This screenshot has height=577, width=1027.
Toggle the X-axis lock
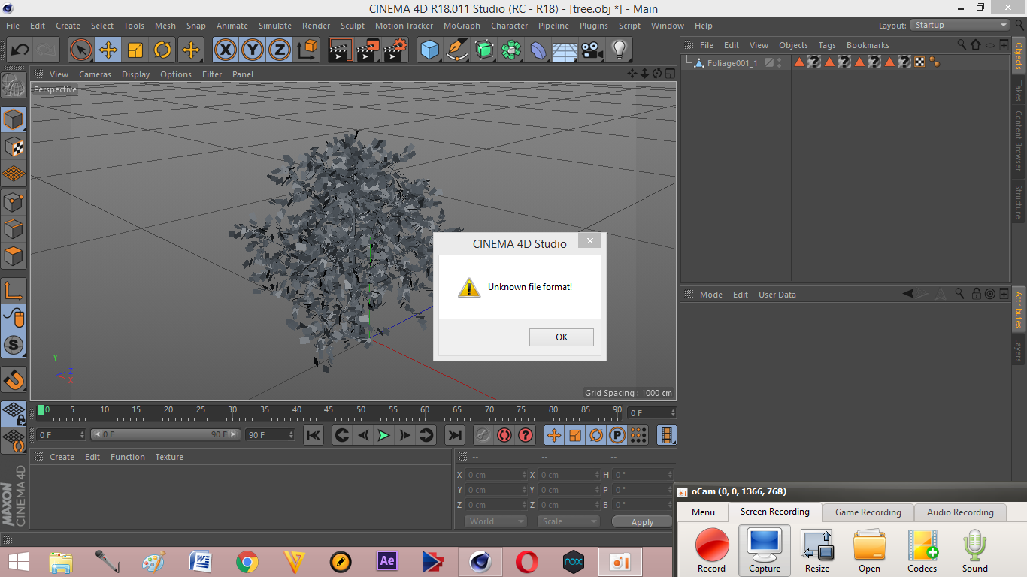[226, 50]
